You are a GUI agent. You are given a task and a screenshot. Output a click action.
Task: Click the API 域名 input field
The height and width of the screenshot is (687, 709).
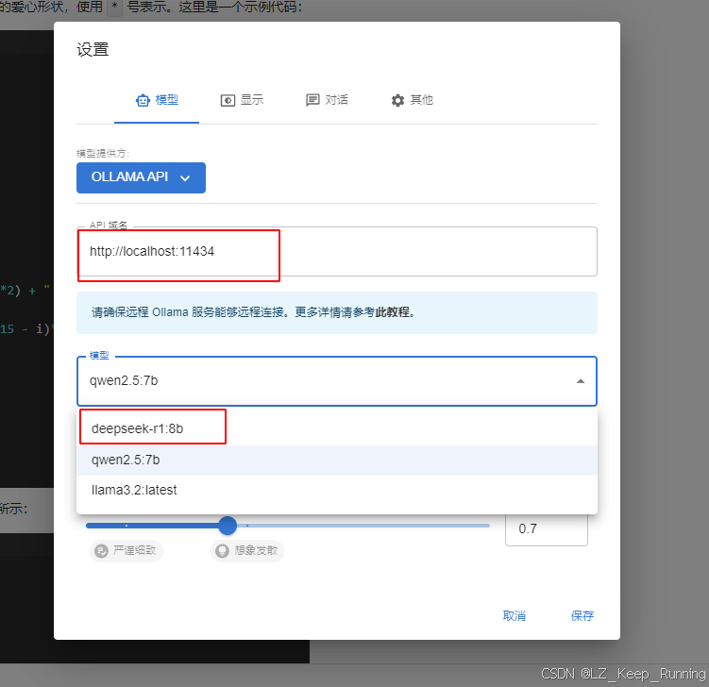point(337,251)
